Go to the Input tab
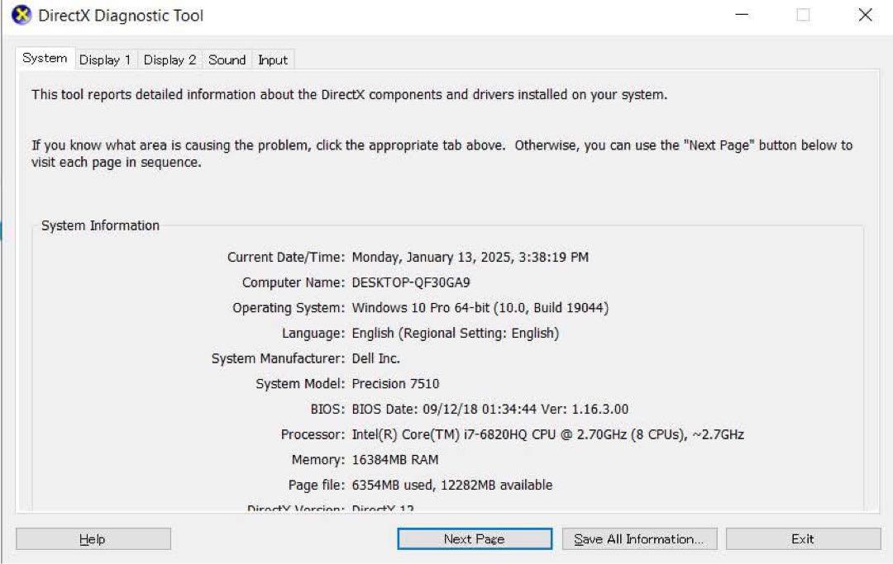The image size is (893, 564). pos(273,59)
